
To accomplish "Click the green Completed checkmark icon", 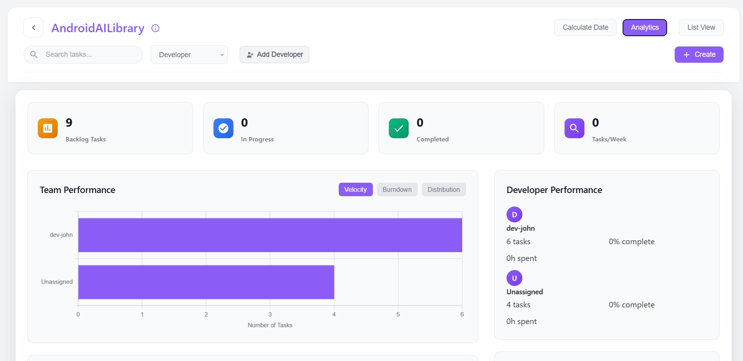I will click(399, 128).
